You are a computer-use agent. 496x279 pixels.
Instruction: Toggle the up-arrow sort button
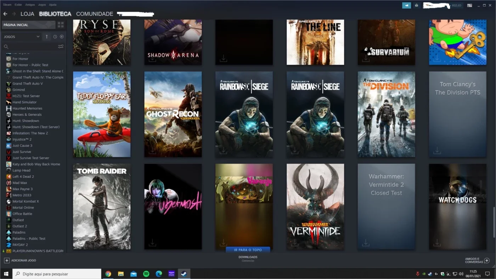[x=47, y=36]
